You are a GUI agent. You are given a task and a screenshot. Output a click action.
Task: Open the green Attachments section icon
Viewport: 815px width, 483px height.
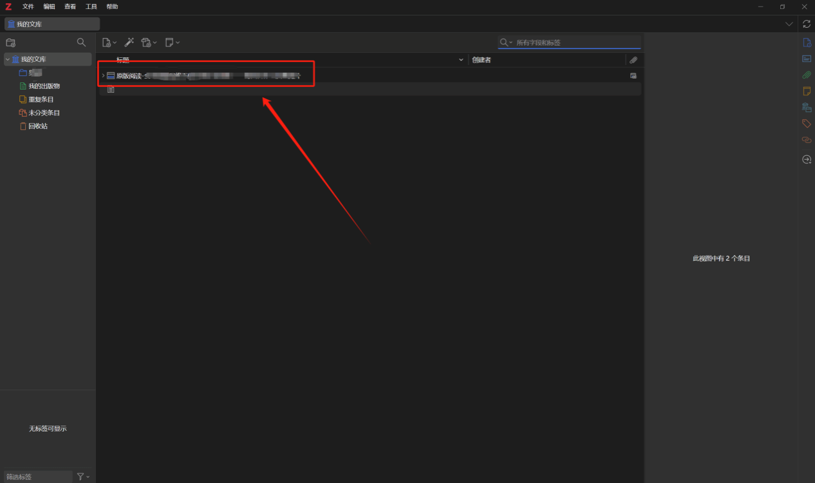(807, 75)
